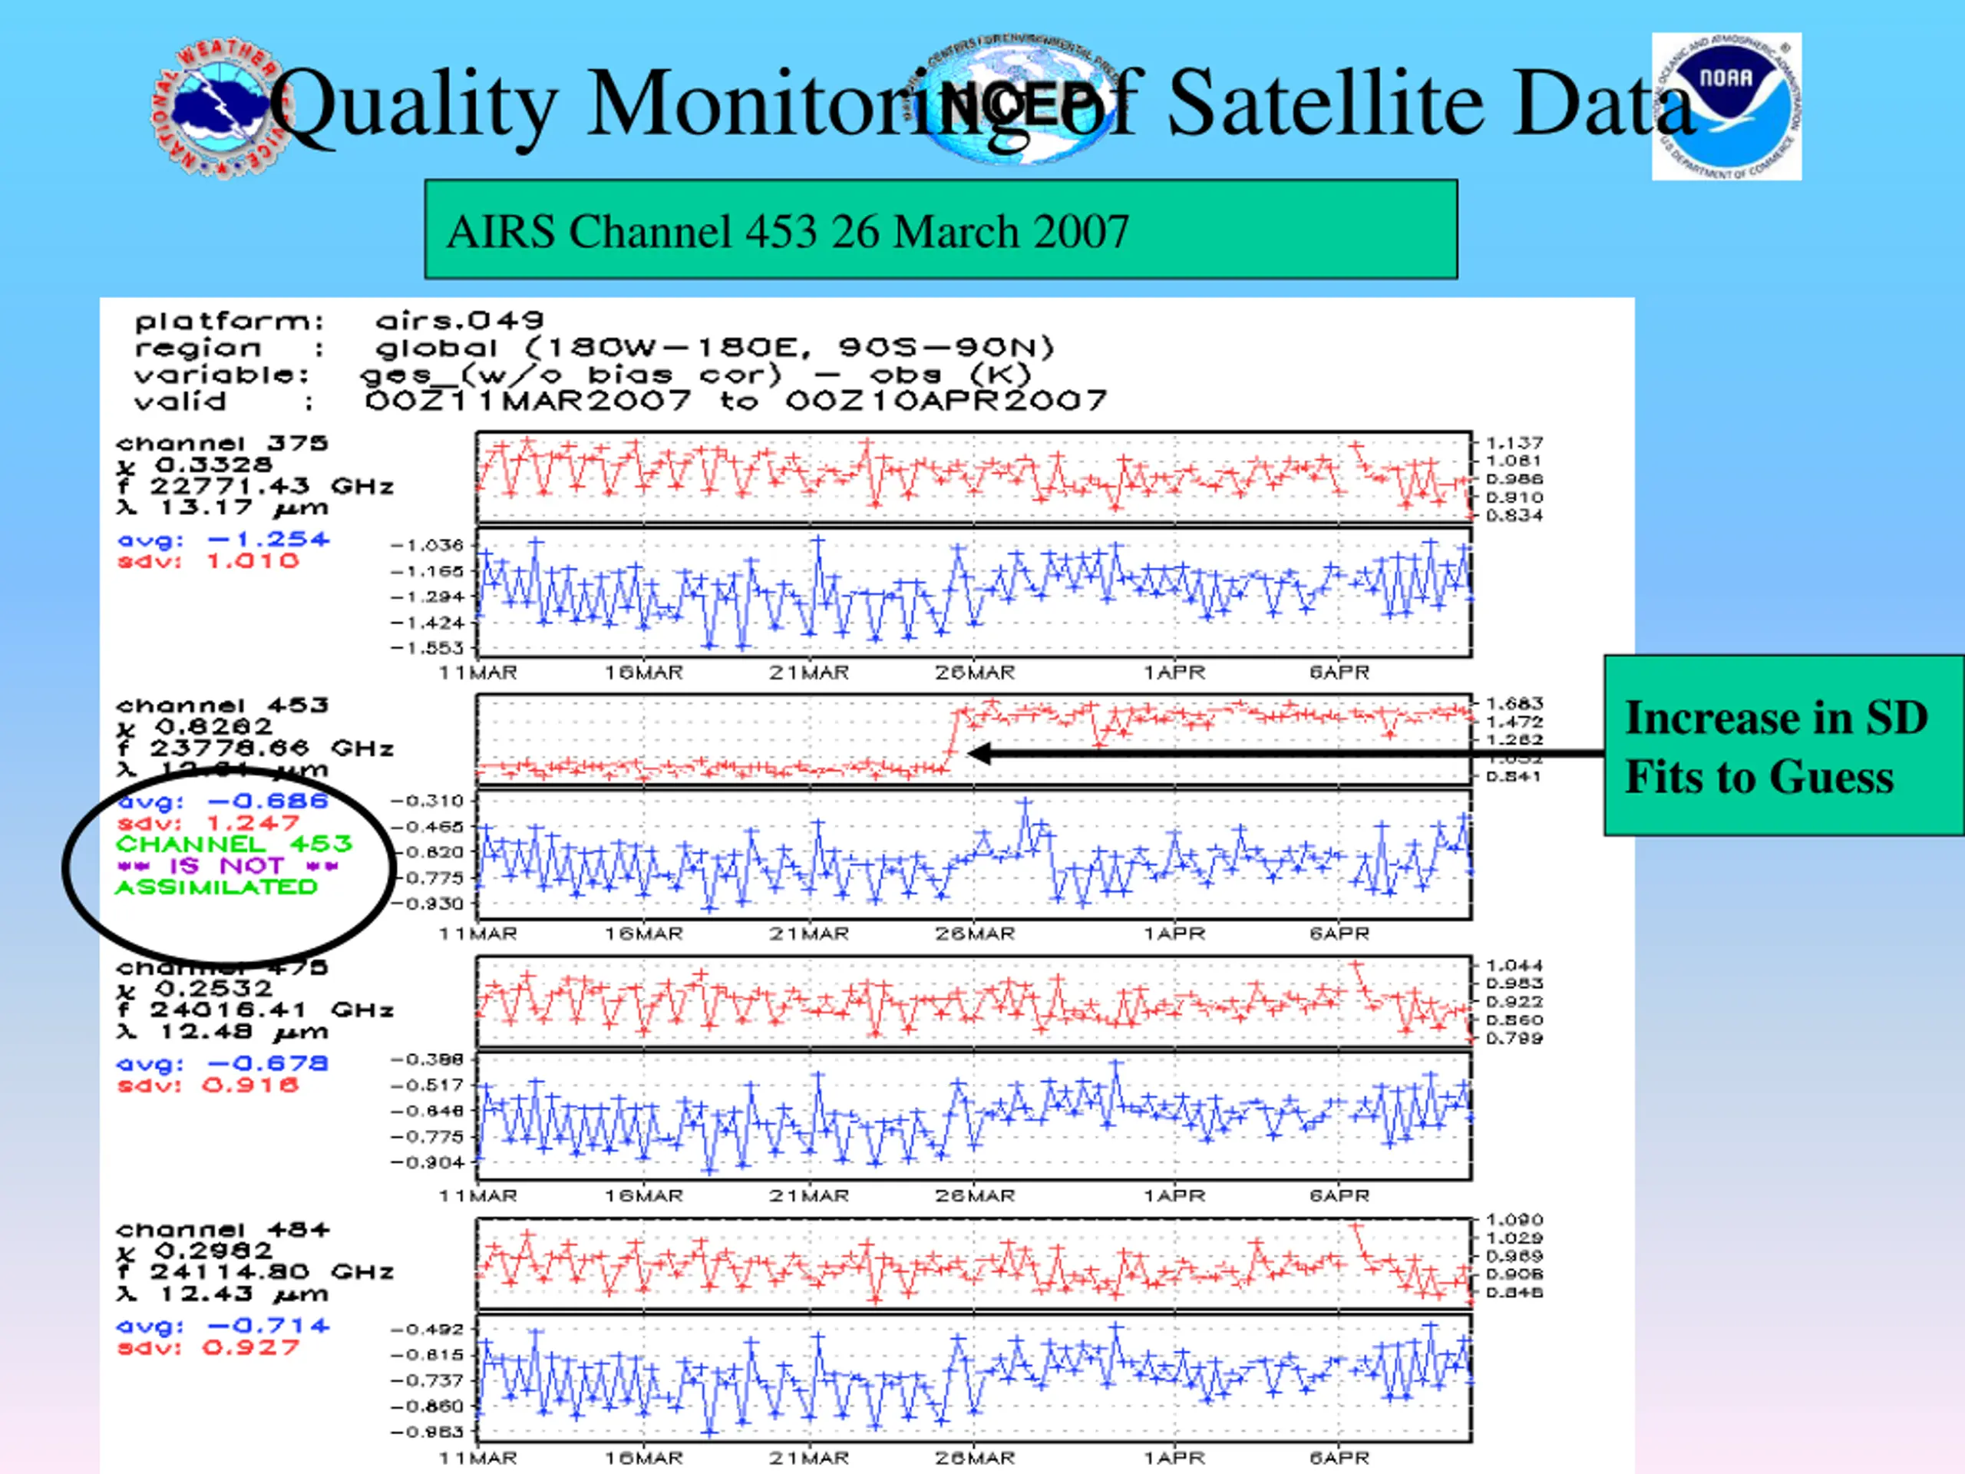
Task: Click the platform: airs.049 line
Action: (x=339, y=321)
